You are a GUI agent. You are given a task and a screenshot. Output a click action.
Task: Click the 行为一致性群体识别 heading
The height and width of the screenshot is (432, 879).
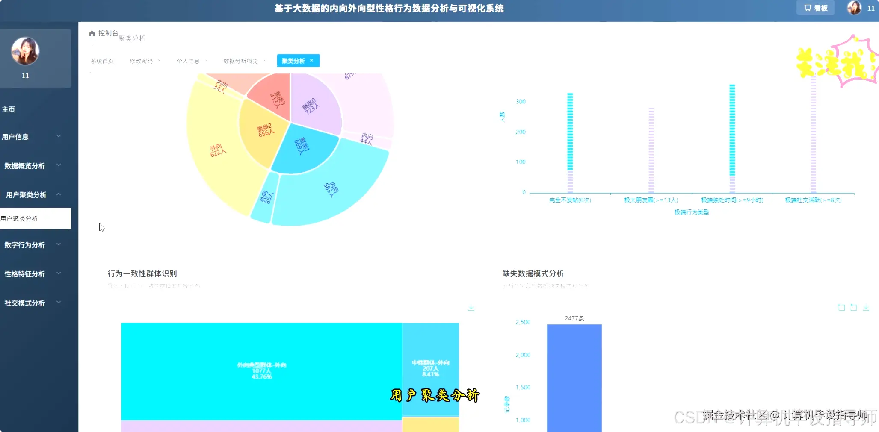point(142,273)
